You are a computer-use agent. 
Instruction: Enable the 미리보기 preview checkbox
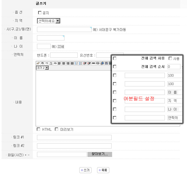click(56, 129)
